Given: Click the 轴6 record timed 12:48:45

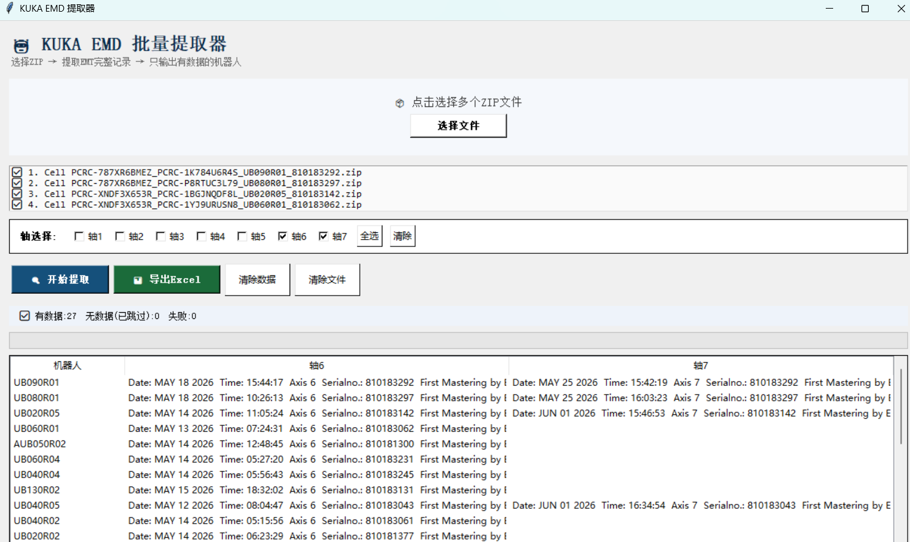Looking at the screenshot, I should click(317, 444).
